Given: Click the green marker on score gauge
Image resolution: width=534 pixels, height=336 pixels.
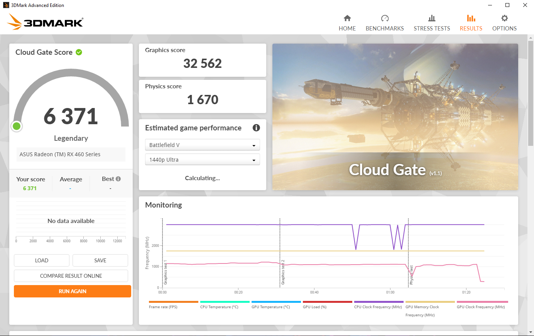Looking at the screenshot, I should pyautogui.click(x=17, y=126).
